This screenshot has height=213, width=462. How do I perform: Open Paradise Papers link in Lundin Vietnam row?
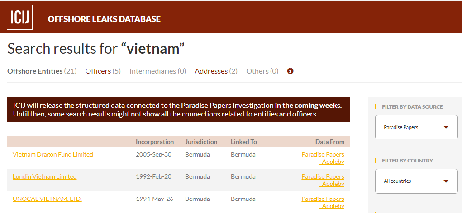[x=323, y=180]
